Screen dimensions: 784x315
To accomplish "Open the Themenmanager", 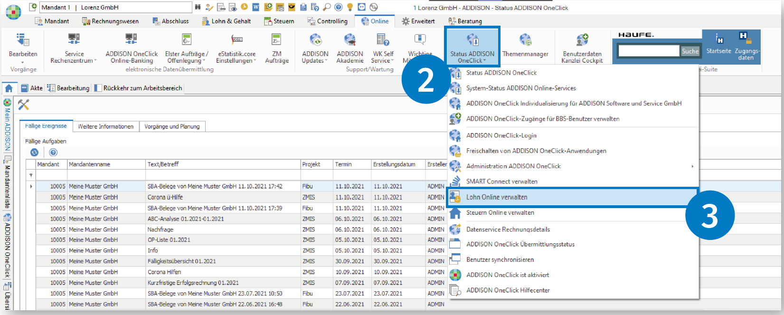I will tap(525, 46).
